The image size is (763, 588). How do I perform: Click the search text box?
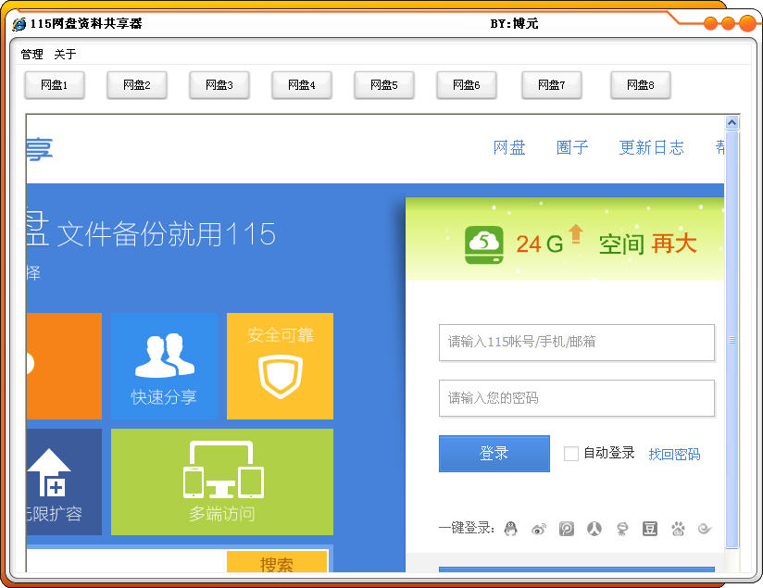coord(127,561)
